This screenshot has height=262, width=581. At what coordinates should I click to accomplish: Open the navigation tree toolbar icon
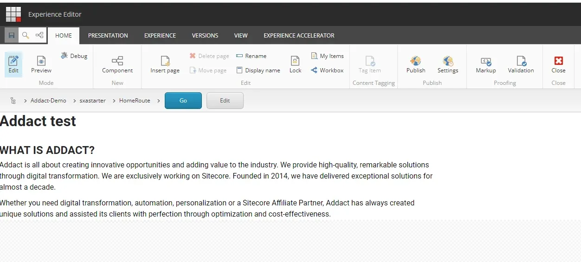(39, 35)
